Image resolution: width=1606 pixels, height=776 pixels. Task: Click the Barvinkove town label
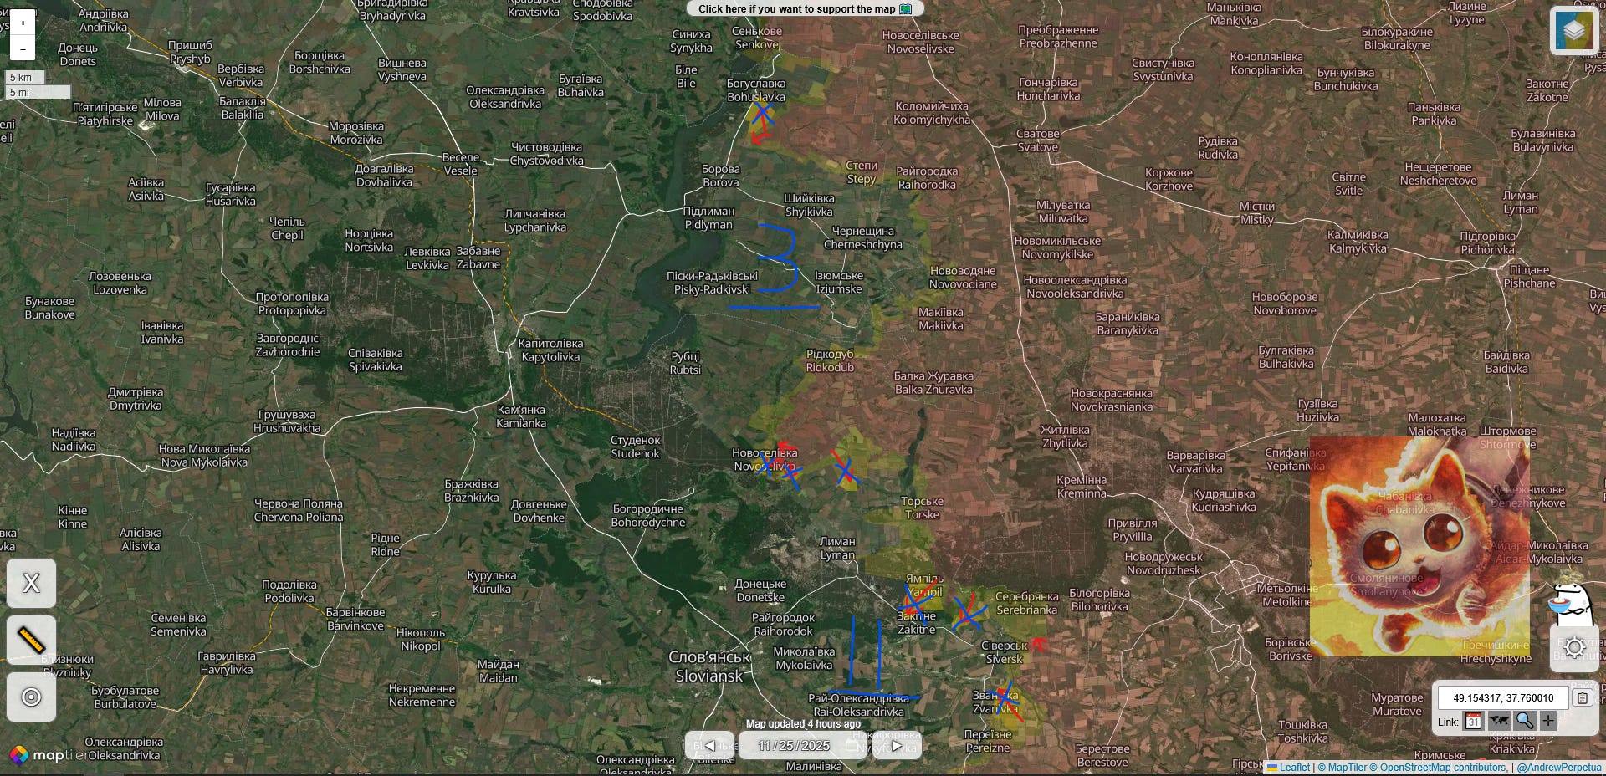coord(355,619)
